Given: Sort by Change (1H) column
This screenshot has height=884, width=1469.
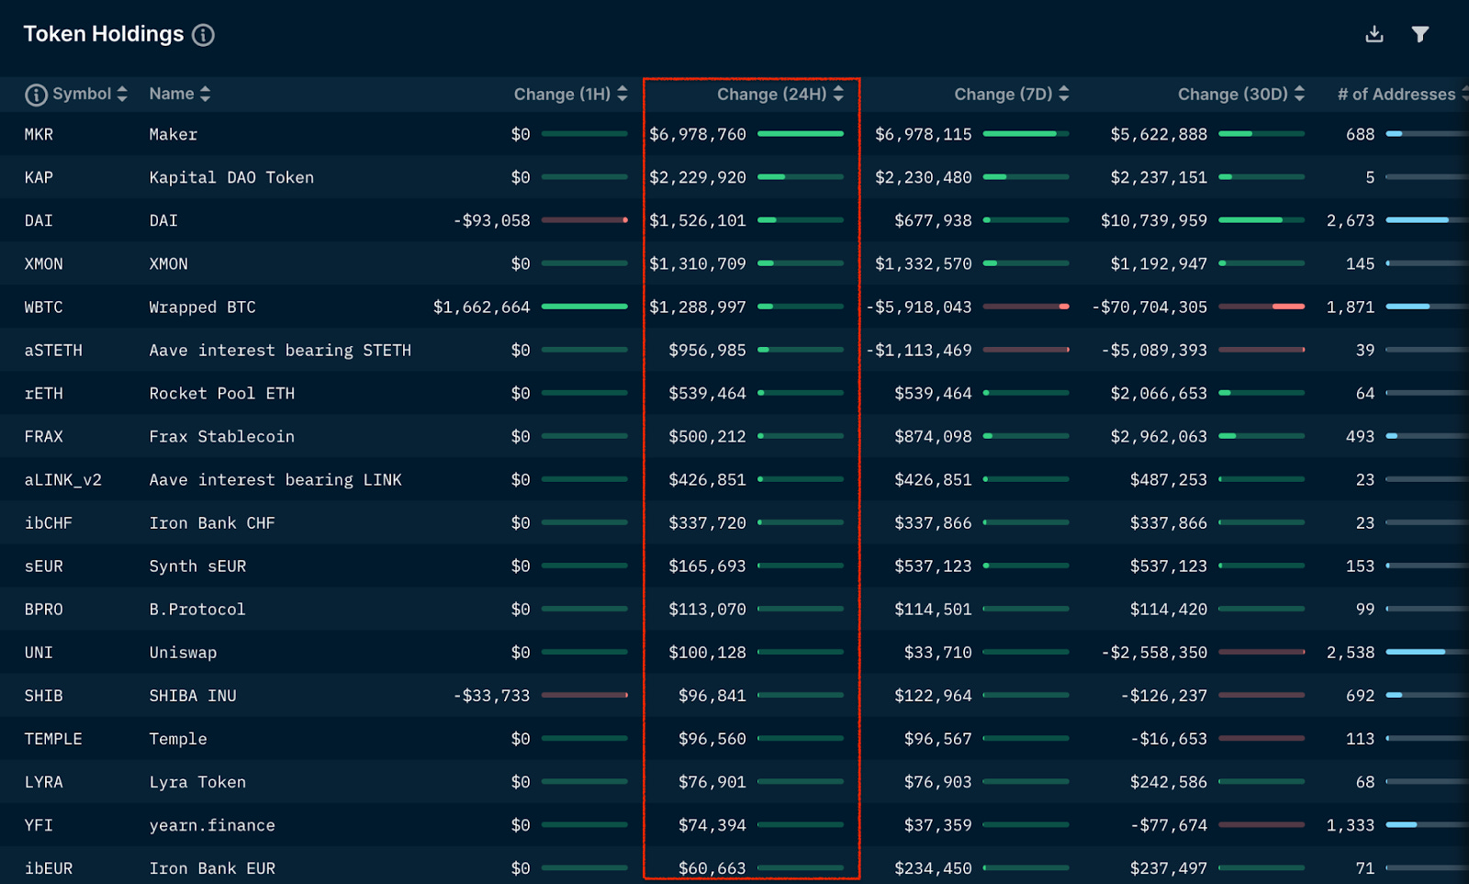Looking at the screenshot, I should pyautogui.click(x=622, y=94).
